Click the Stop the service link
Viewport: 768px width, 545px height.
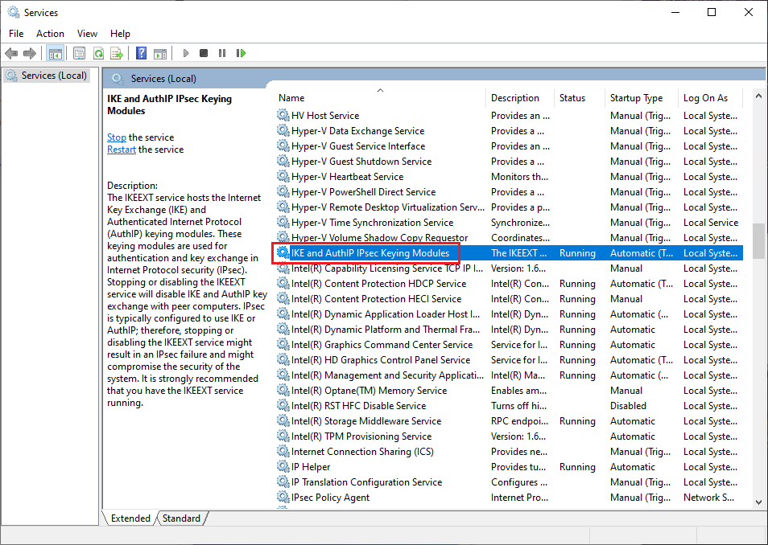tap(117, 137)
